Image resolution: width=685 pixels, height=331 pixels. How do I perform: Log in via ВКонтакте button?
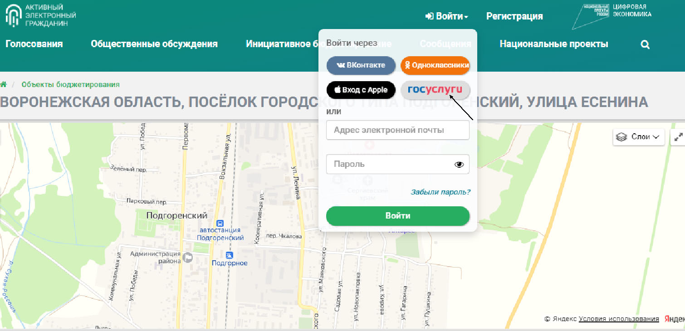361,65
